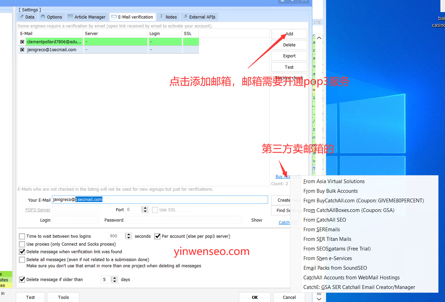Check Time to wait between two logins
The image size is (445, 302).
22,236
